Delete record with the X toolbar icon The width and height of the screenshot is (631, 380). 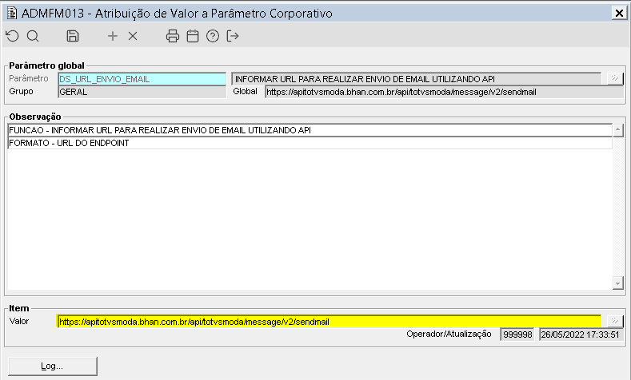pos(133,36)
